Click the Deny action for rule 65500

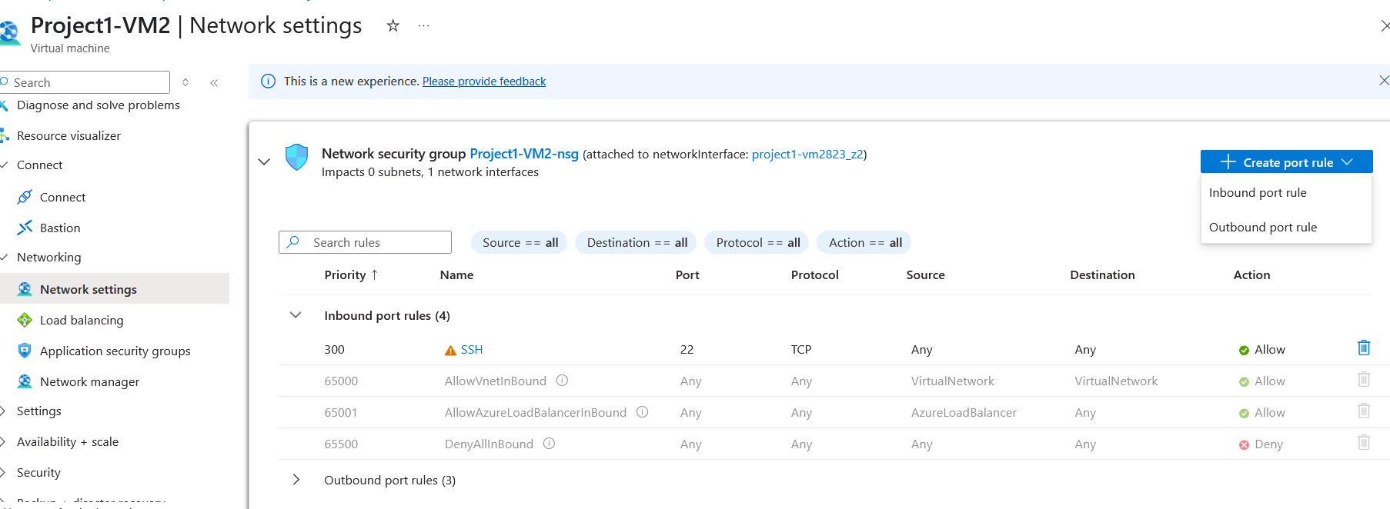(1261, 444)
